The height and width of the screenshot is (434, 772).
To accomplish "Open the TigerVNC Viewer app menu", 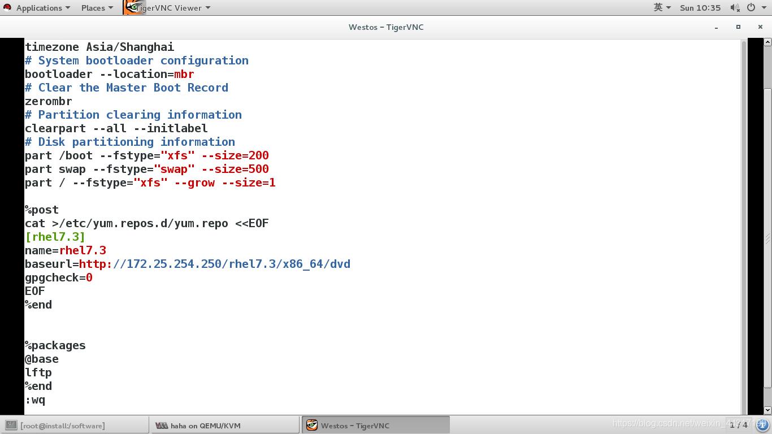I will (172, 8).
